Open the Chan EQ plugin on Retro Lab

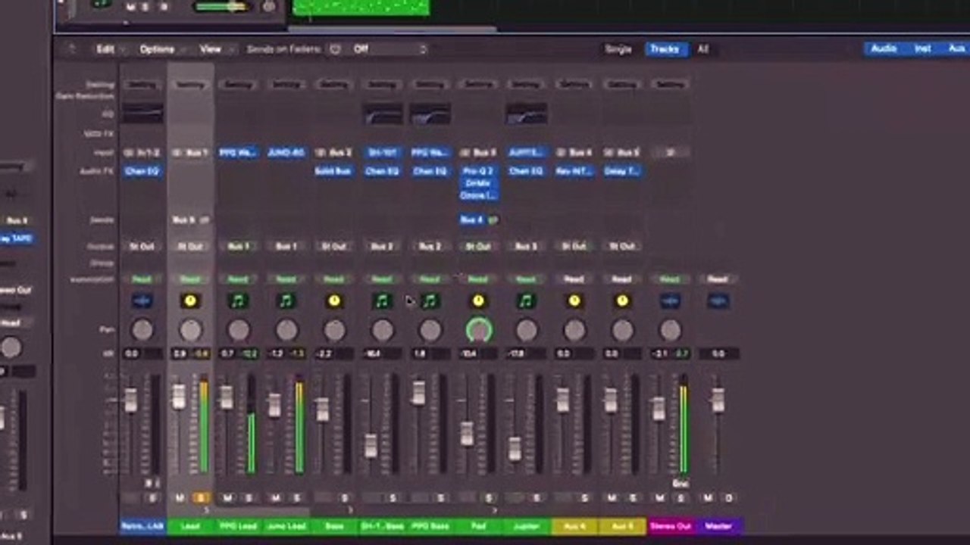(x=142, y=172)
